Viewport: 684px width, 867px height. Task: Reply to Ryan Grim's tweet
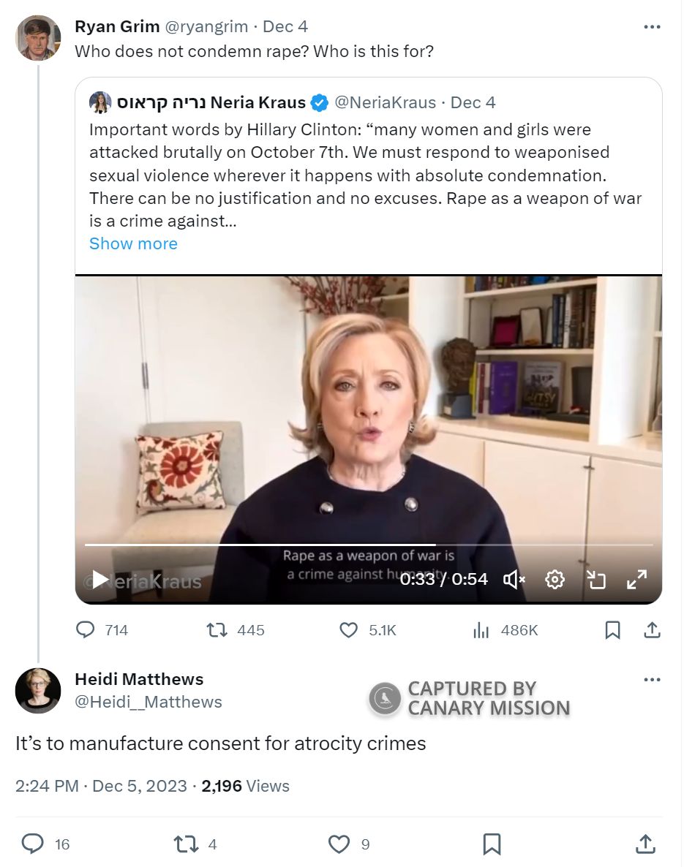pos(86,629)
